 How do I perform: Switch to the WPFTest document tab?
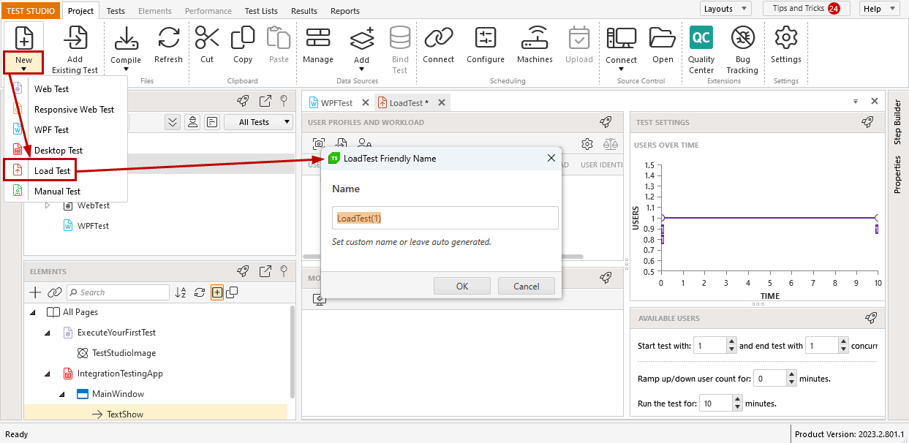point(336,103)
